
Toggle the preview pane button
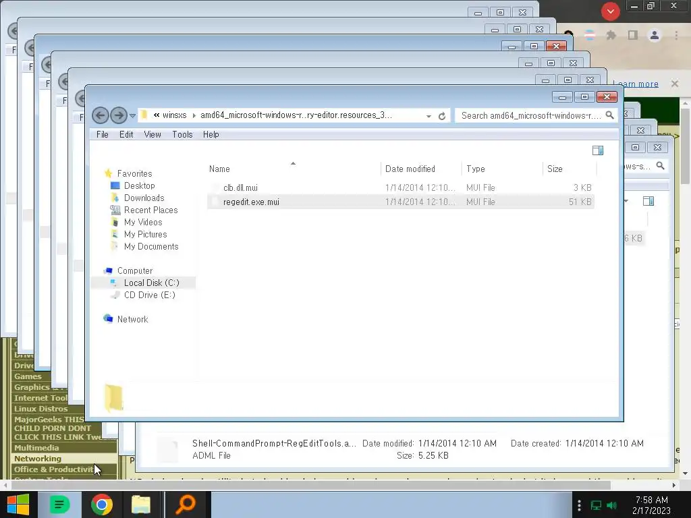point(598,150)
